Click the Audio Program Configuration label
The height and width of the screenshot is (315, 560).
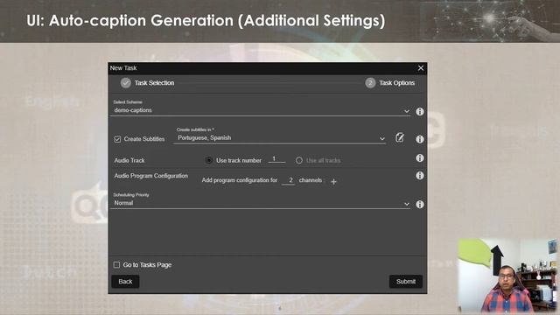click(151, 176)
